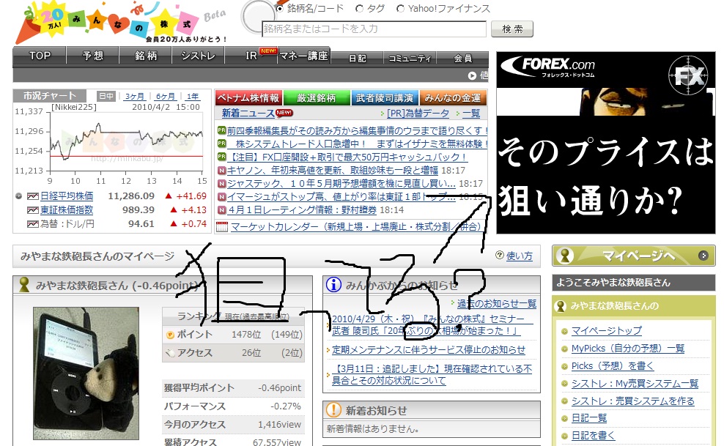Open Picks（予想）を書く link

click(613, 365)
